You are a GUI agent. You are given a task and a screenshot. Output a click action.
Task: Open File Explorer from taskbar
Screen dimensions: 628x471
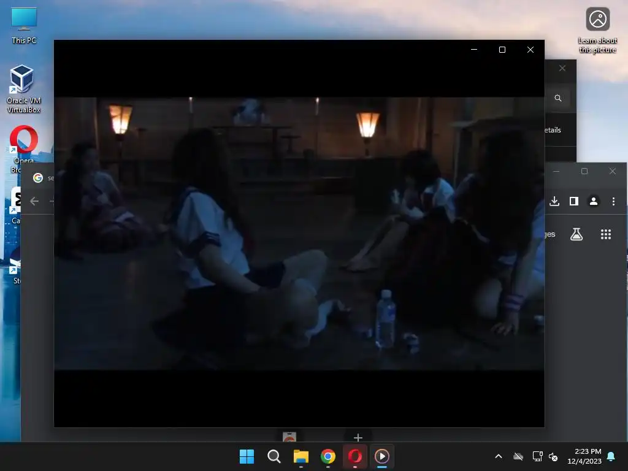tap(301, 456)
